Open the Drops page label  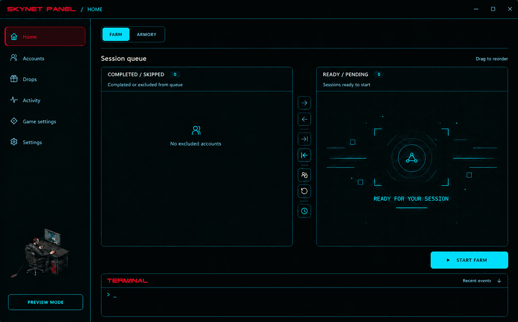pos(30,79)
